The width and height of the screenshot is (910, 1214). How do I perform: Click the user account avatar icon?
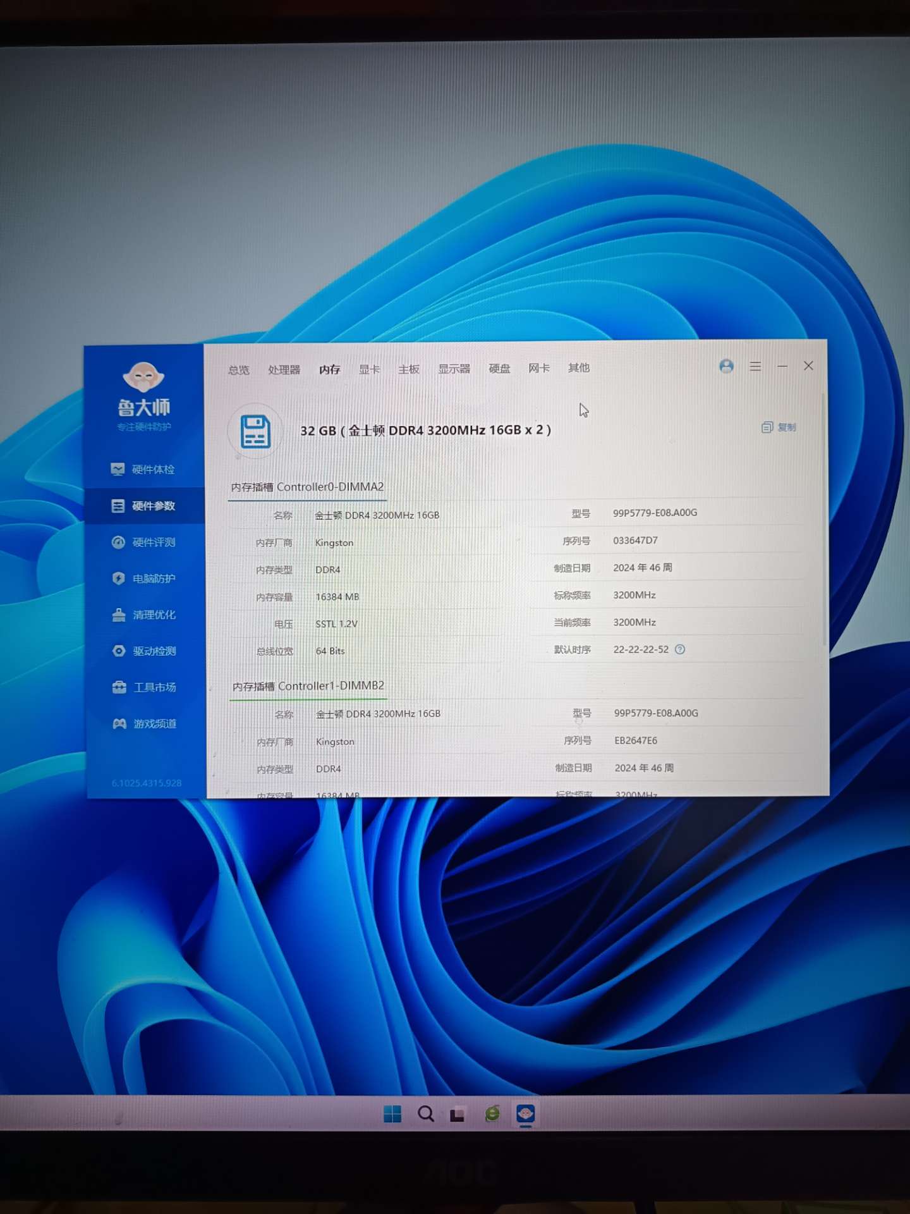pyautogui.click(x=726, y=366)
